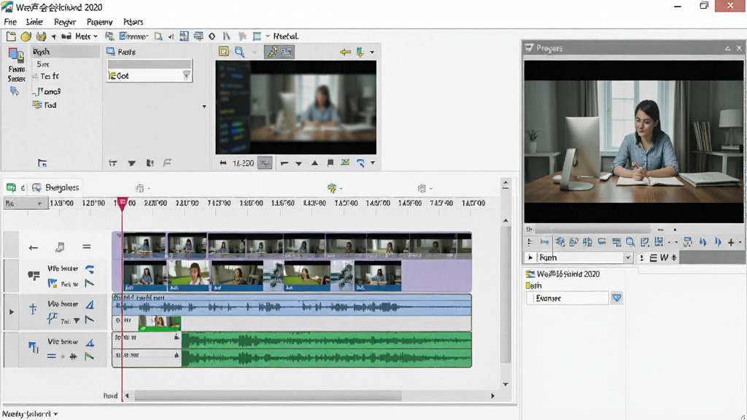Viewport: 747px width, 420px height.
Task: Click the up triangle icon below source preview
Action: coord(314,163)
